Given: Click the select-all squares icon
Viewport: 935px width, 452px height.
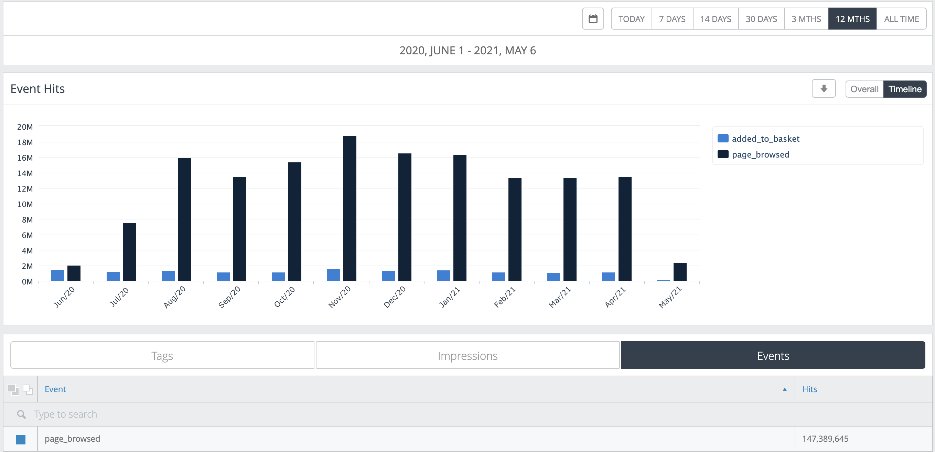Looking at the screenshot, I should (x=13, y=389).
